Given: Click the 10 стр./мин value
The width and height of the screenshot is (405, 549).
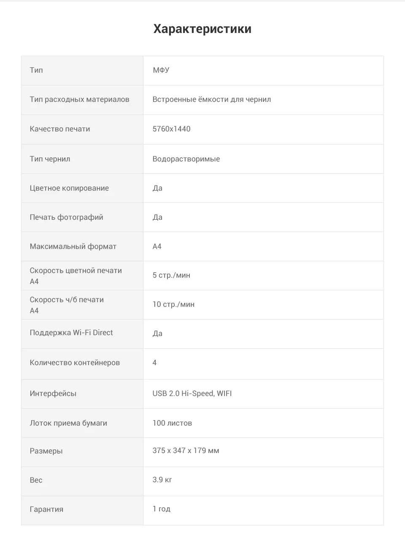Looking at the screenshot, I should [x=173, y=304].
